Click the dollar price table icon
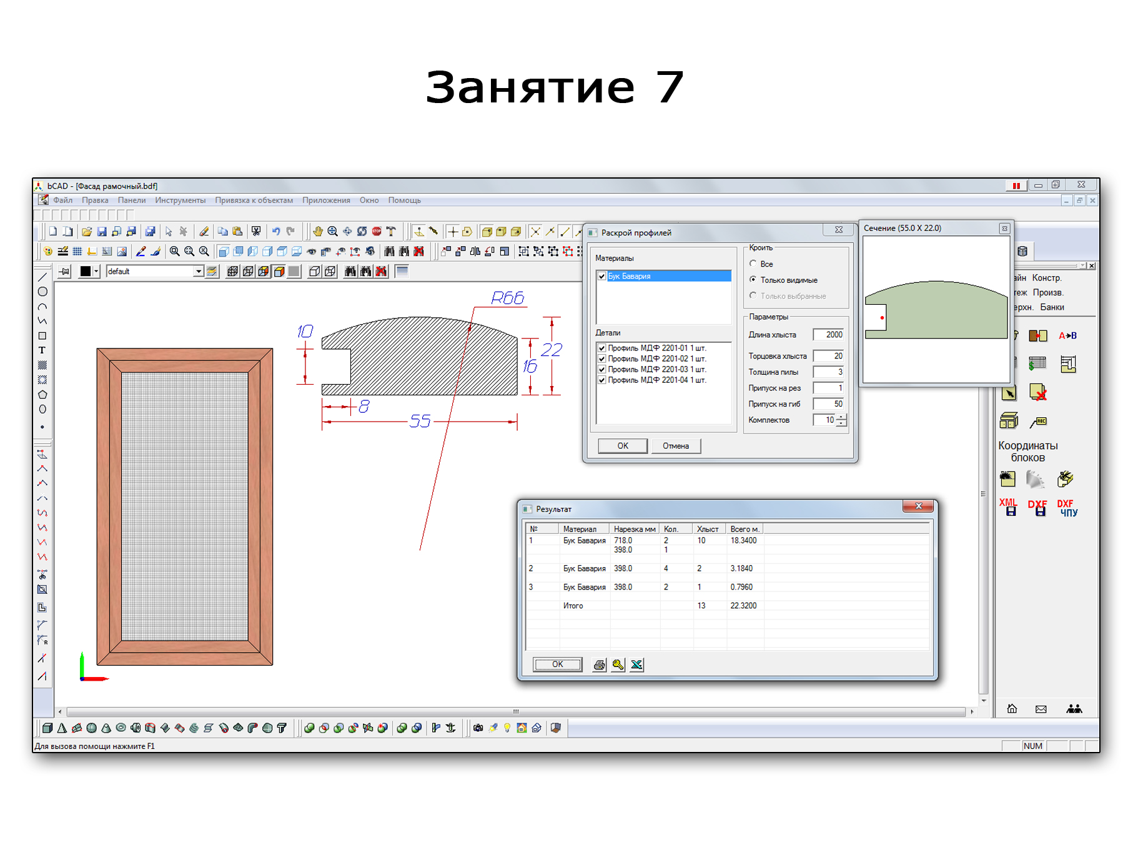The height and width of the screenshot is (850, 1133). pos(1037,363)
